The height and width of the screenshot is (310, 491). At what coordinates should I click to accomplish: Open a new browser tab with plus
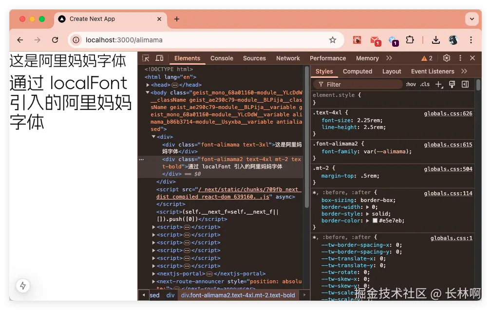[x=177, y=19]
